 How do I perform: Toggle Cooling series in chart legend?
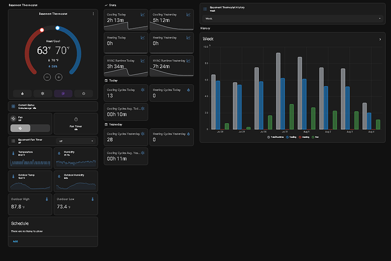(x=291, y=137)
